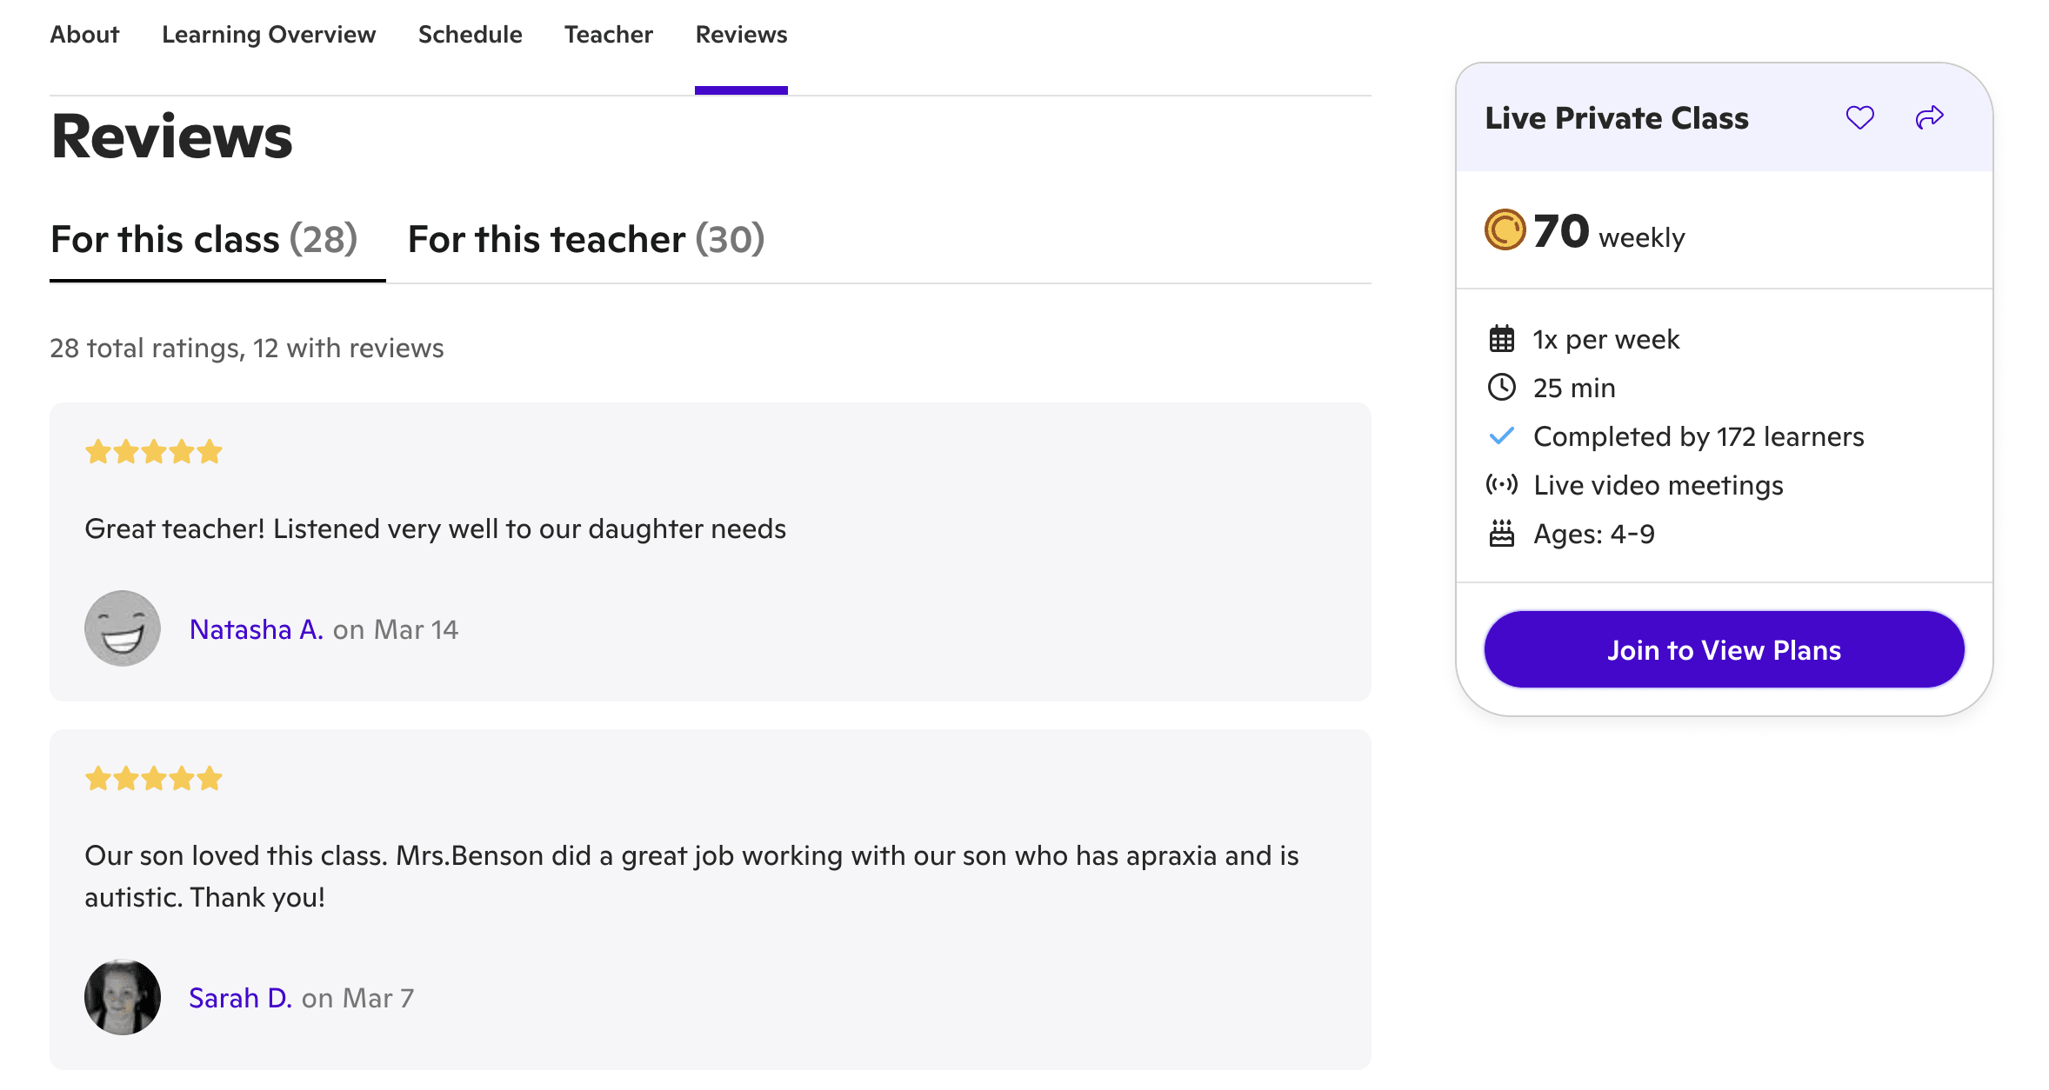
Task: Click Sarah D.'s profile picture
Action: [x=123, y=997]
